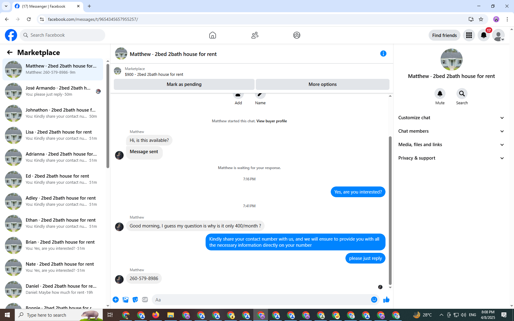Open the account profile avatar menu
Screen dimensions: 514x321
(x=498, y=35)
